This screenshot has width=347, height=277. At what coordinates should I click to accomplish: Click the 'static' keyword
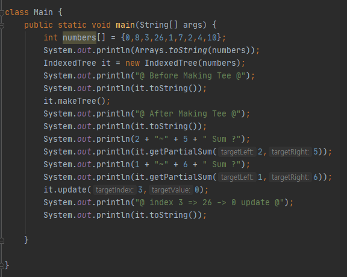click(72, 25)
